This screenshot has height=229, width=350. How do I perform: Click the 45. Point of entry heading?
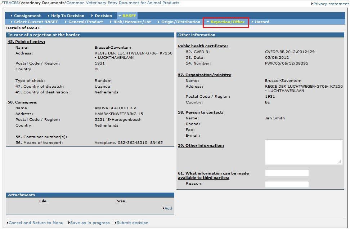26,41
